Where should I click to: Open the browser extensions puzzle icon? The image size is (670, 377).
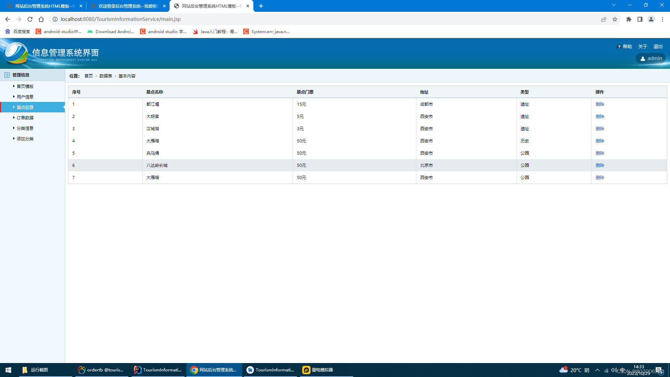[628, 19]
